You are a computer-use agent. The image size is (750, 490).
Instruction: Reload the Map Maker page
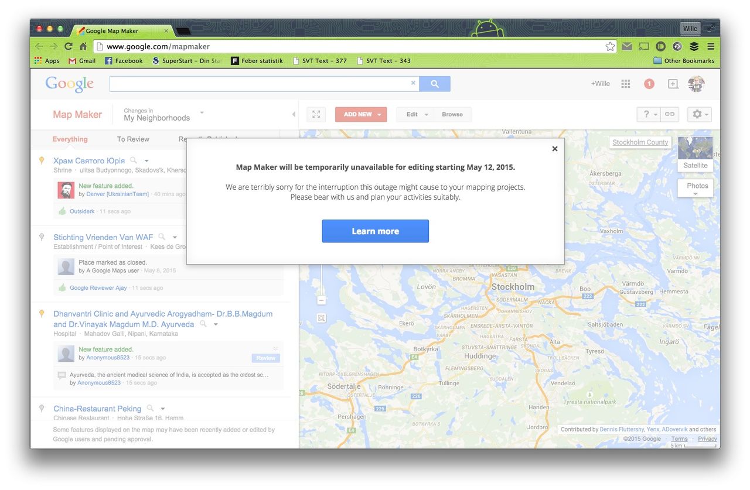pyautogui.click(x=69, y=46)
